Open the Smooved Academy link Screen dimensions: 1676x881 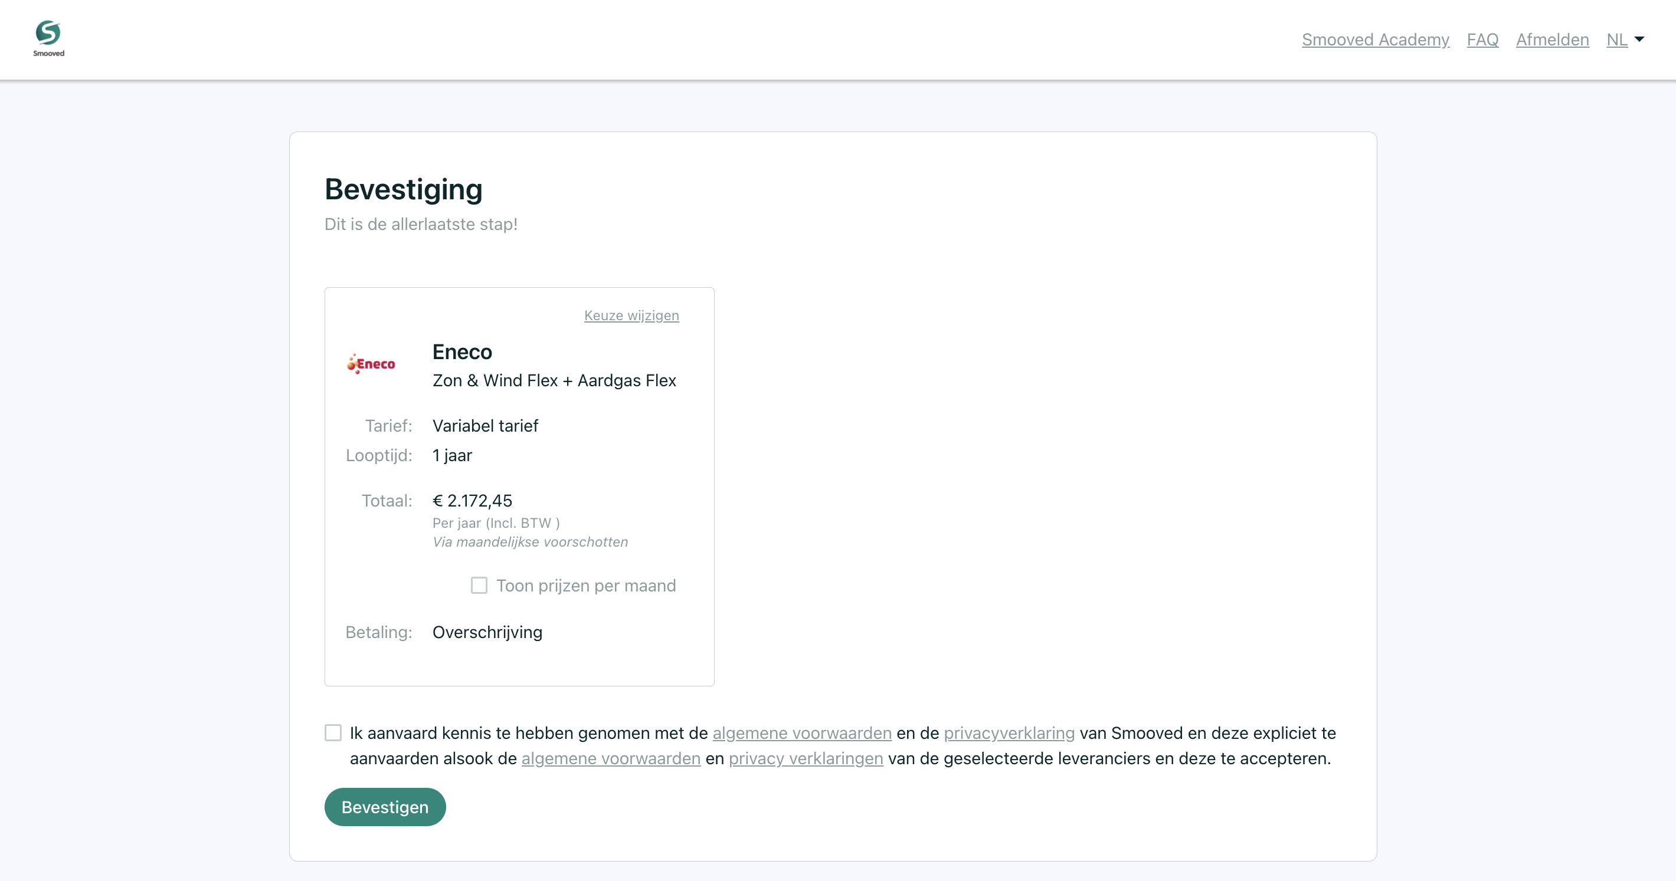coord(1375,40)
